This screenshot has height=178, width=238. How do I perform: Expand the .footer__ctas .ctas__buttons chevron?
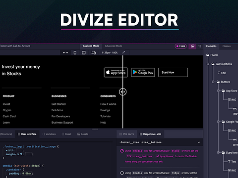tap(199, 142)
